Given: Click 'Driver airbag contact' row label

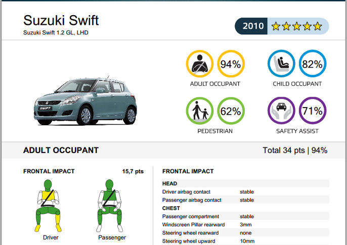Looking at the screenshot, I should pos(186,192).
